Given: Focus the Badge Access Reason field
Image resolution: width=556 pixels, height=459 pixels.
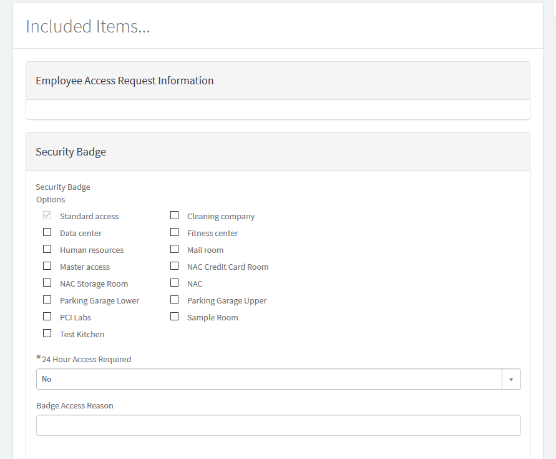Looking at the screenshot, I should coord(278,425).
